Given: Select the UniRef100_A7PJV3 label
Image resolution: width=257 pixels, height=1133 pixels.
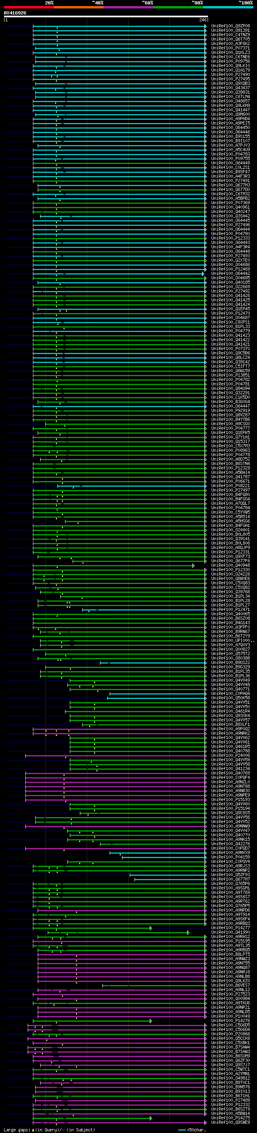Looking at the screenshot, I should click(x=230, y=145).
